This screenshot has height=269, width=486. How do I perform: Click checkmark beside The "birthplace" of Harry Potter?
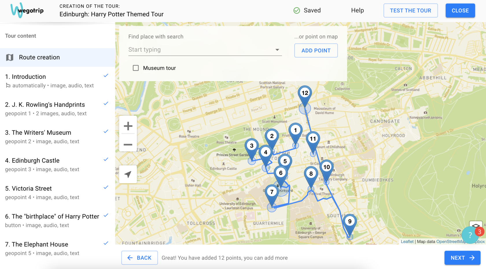click(106, 215)
